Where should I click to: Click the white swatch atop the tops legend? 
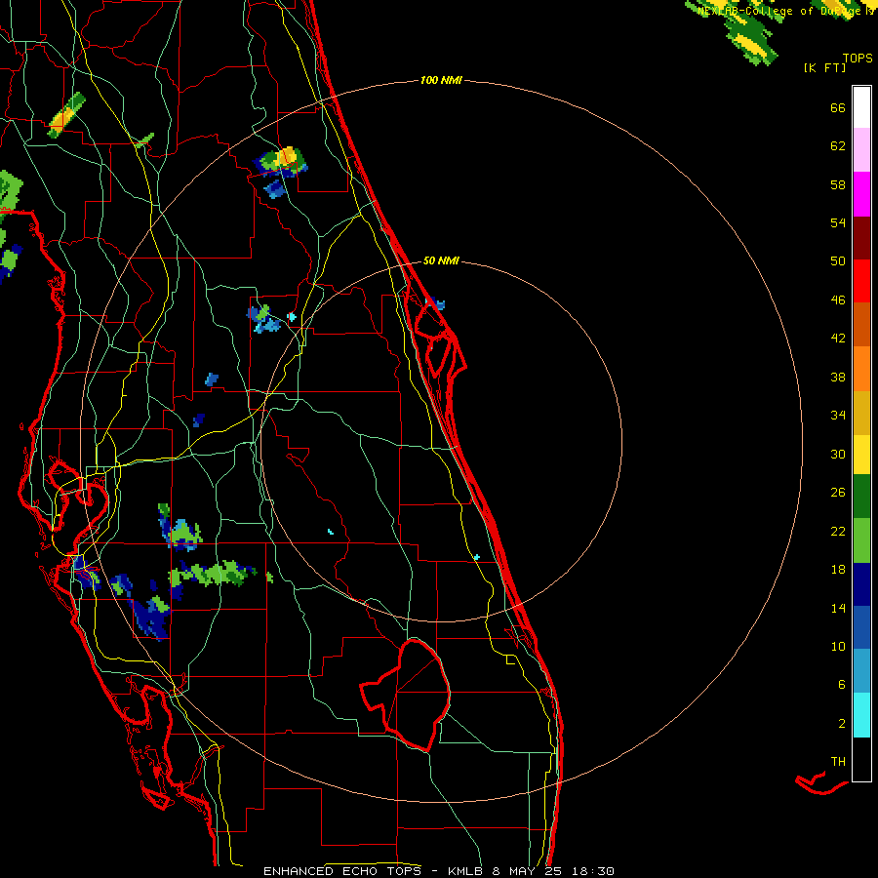point(861,107)
